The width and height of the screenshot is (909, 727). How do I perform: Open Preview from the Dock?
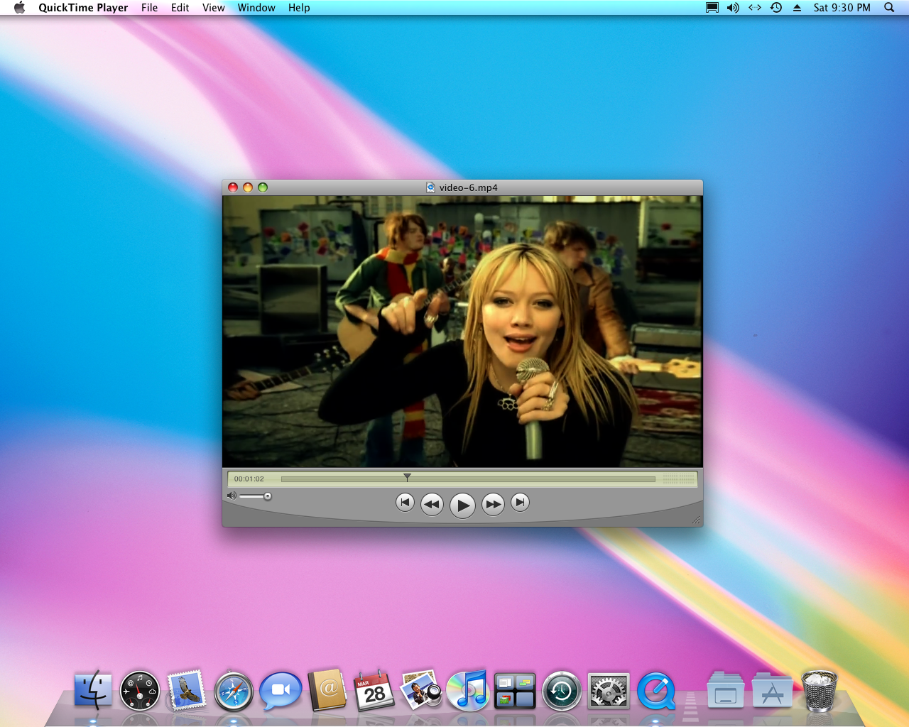(x=421, y=690)
